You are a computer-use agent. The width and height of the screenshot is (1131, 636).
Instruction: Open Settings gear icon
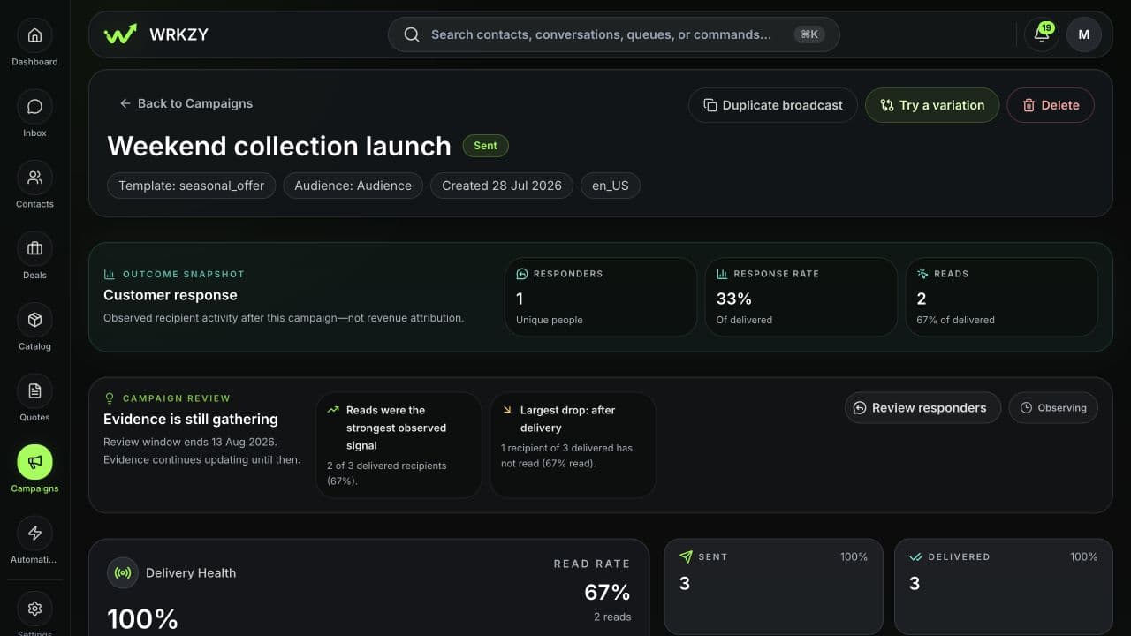click(x=34, y=609)
